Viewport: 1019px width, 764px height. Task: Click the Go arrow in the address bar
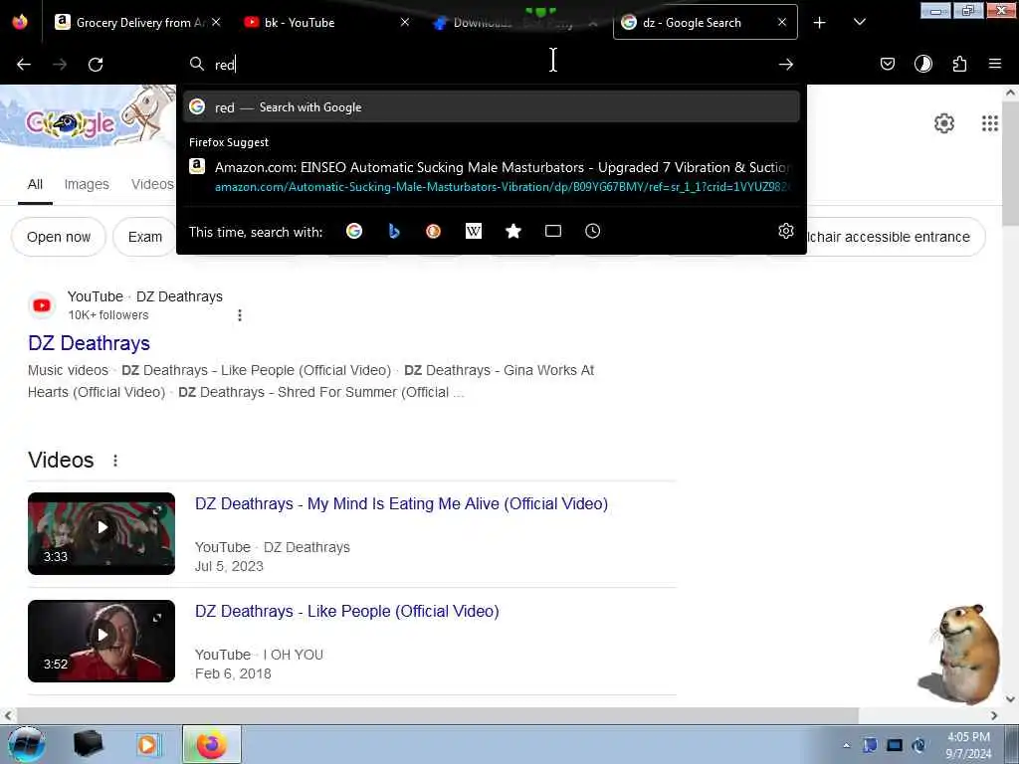click(x=786, y=65)
